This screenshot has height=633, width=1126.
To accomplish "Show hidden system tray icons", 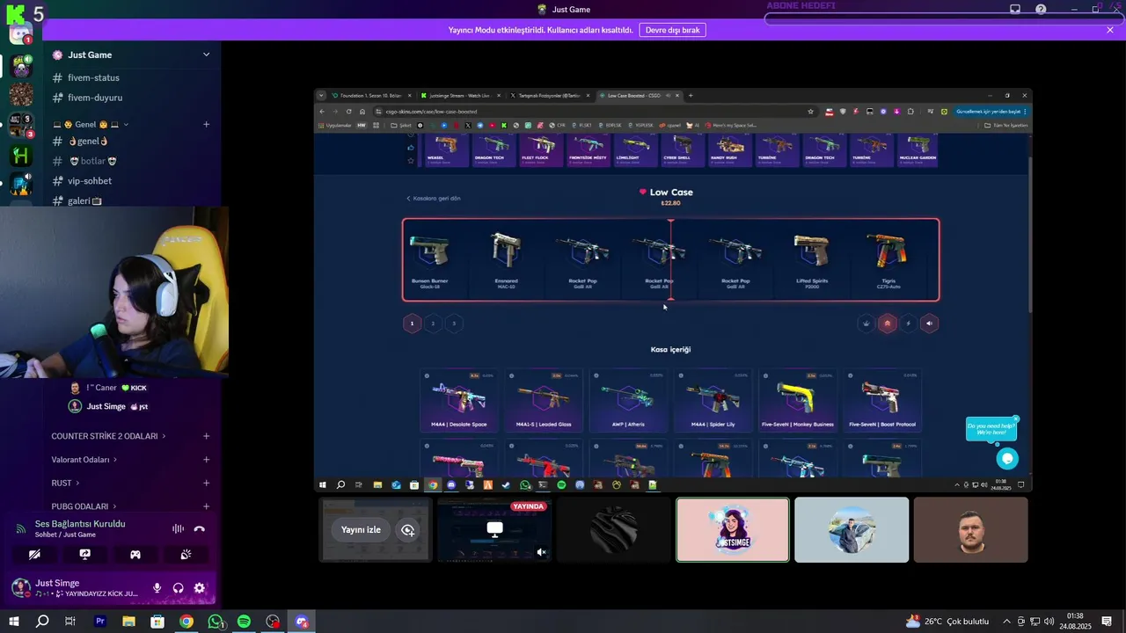I will (1007, 622).
